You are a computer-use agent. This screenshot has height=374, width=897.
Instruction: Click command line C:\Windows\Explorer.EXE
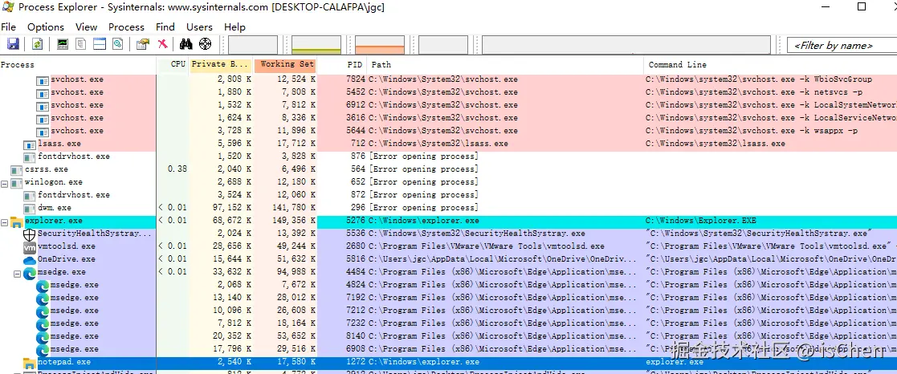[701, 221]
